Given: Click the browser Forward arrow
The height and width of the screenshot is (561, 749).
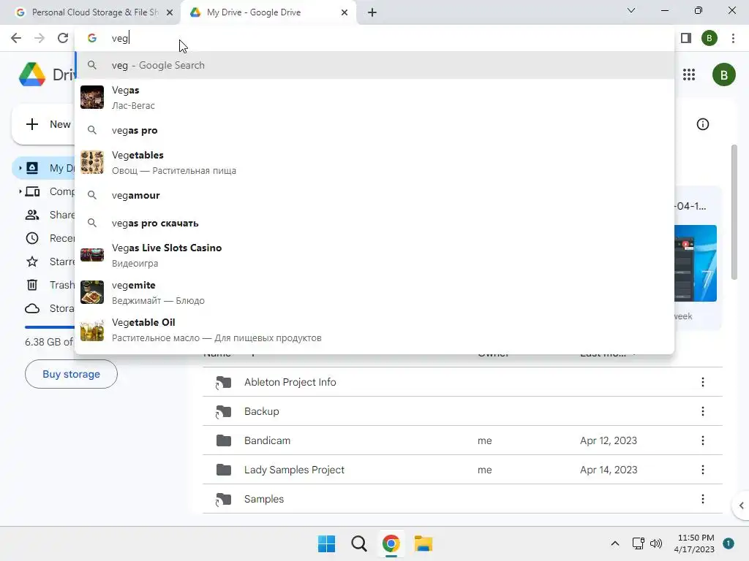Looking at the screenshot, I should click(39, 38).
